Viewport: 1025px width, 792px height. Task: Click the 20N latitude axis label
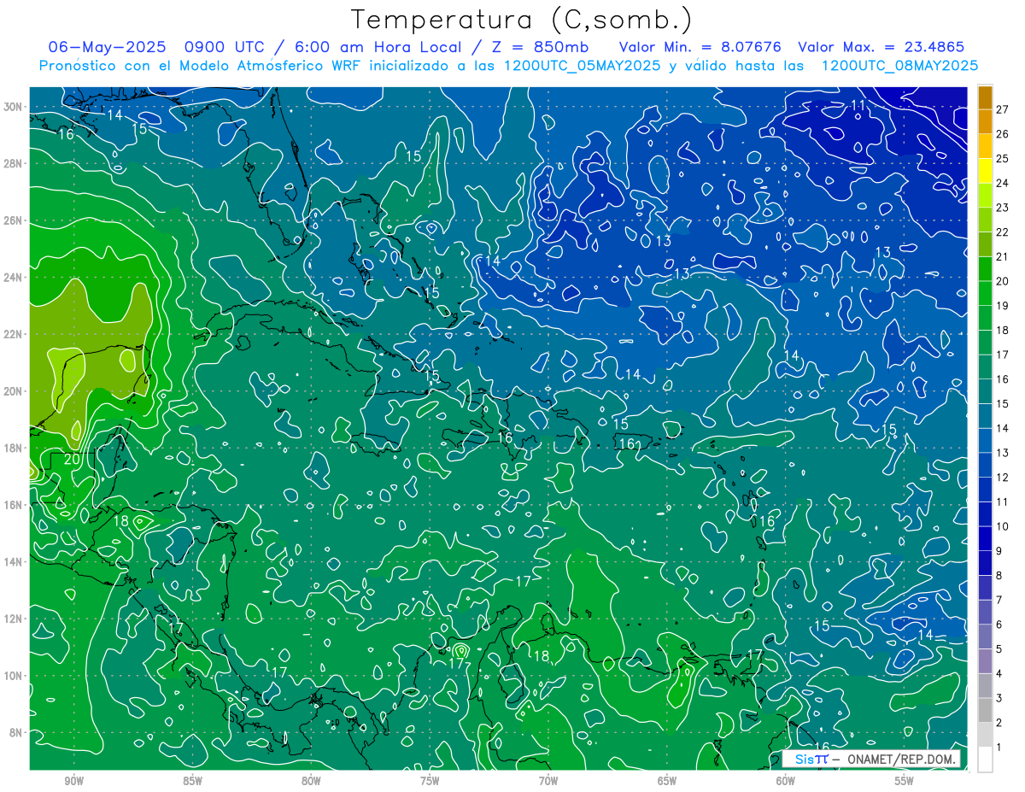point(12,391)
